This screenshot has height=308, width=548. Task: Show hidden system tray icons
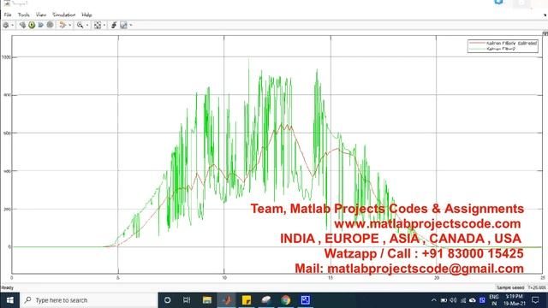[x=434, y=300]
